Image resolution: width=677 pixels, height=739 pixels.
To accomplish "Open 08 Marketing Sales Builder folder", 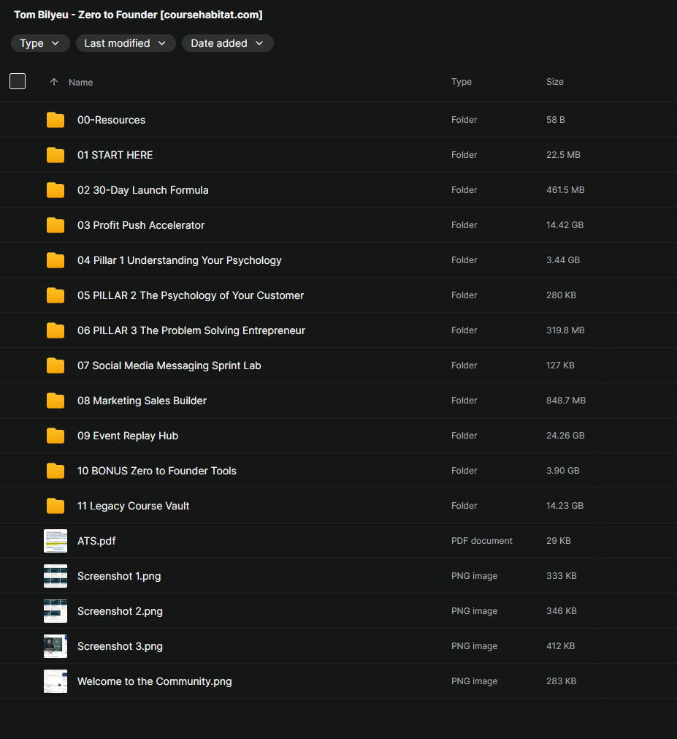I will click(x=142, y=401).
